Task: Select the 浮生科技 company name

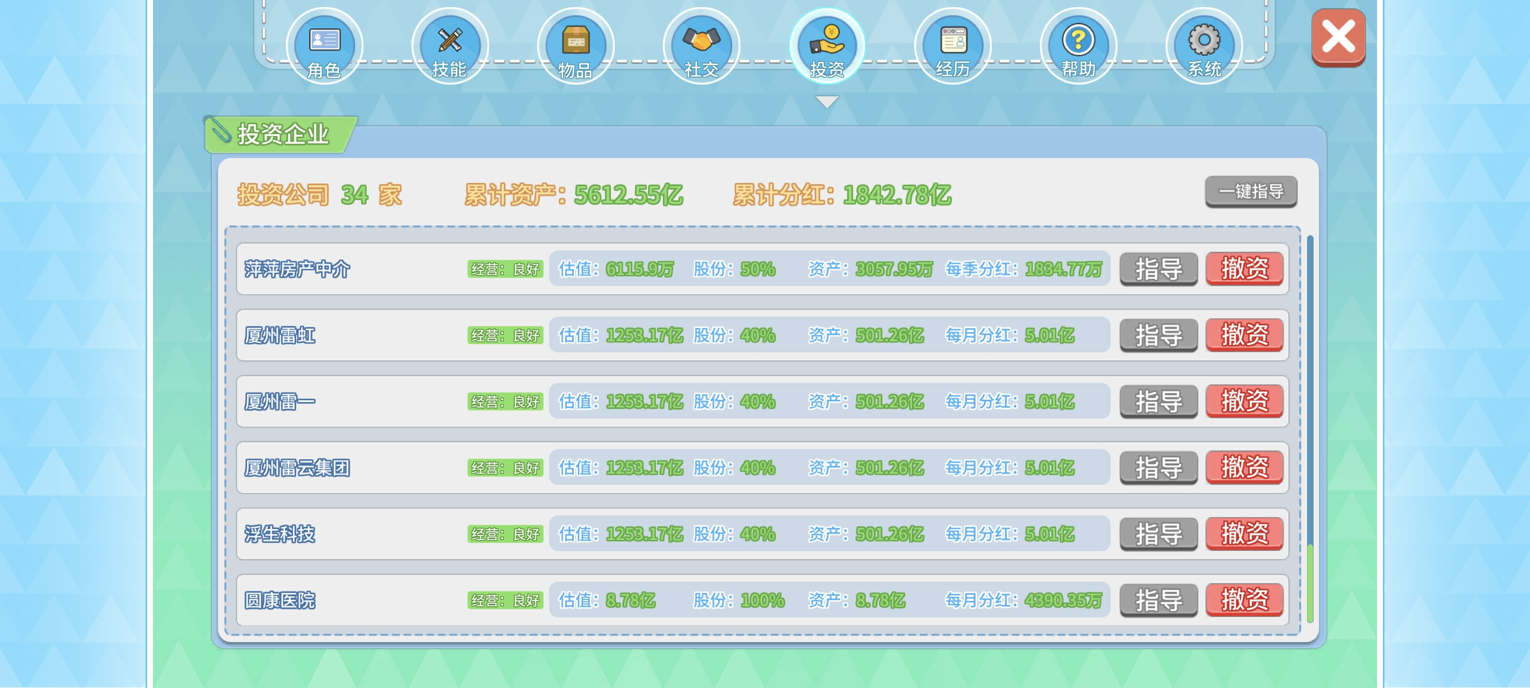Action: [x=280, y=535]
